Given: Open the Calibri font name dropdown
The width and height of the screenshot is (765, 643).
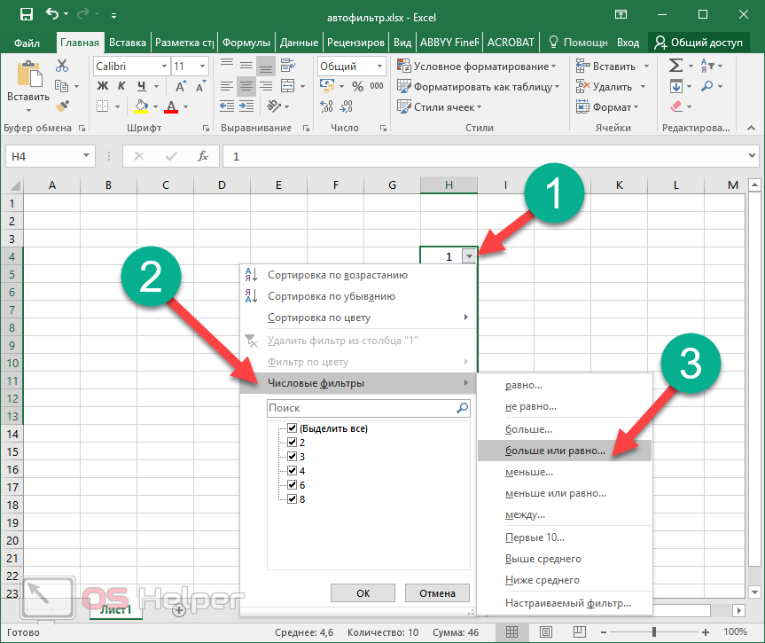Looking at the screenshot, I should tap(164, 67).
